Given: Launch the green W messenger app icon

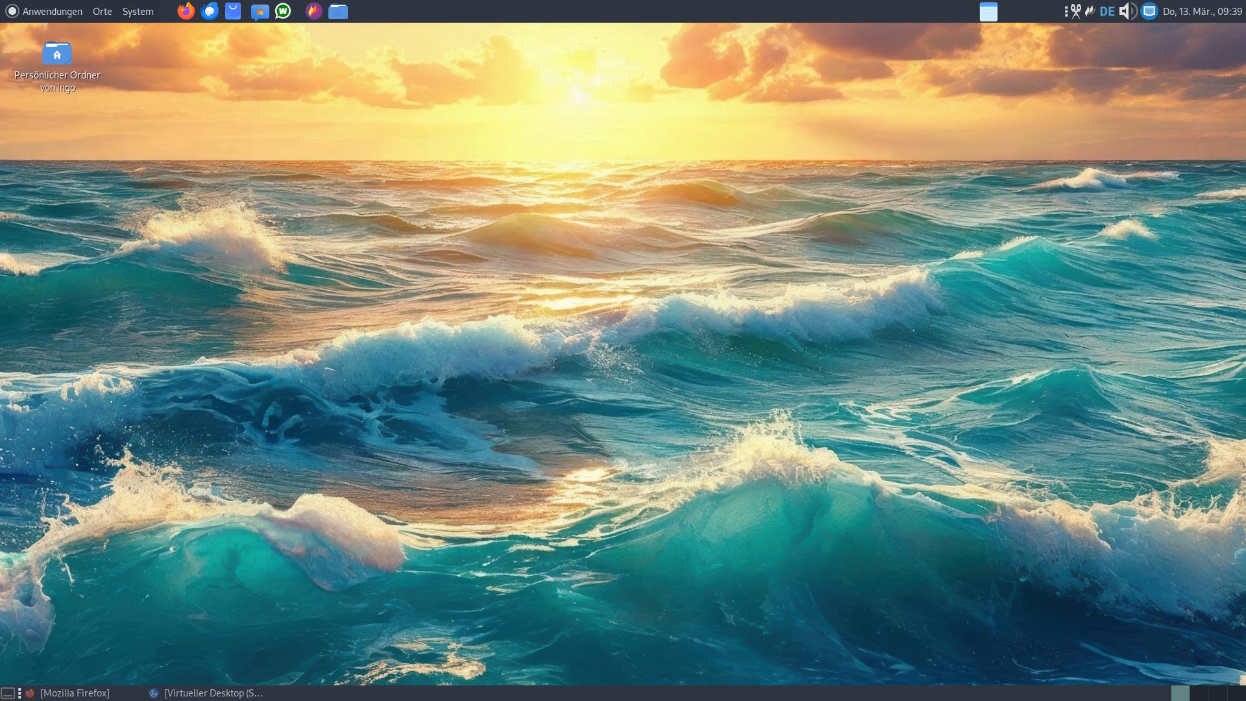Looking at the screenshot, I should pos(283,11).
